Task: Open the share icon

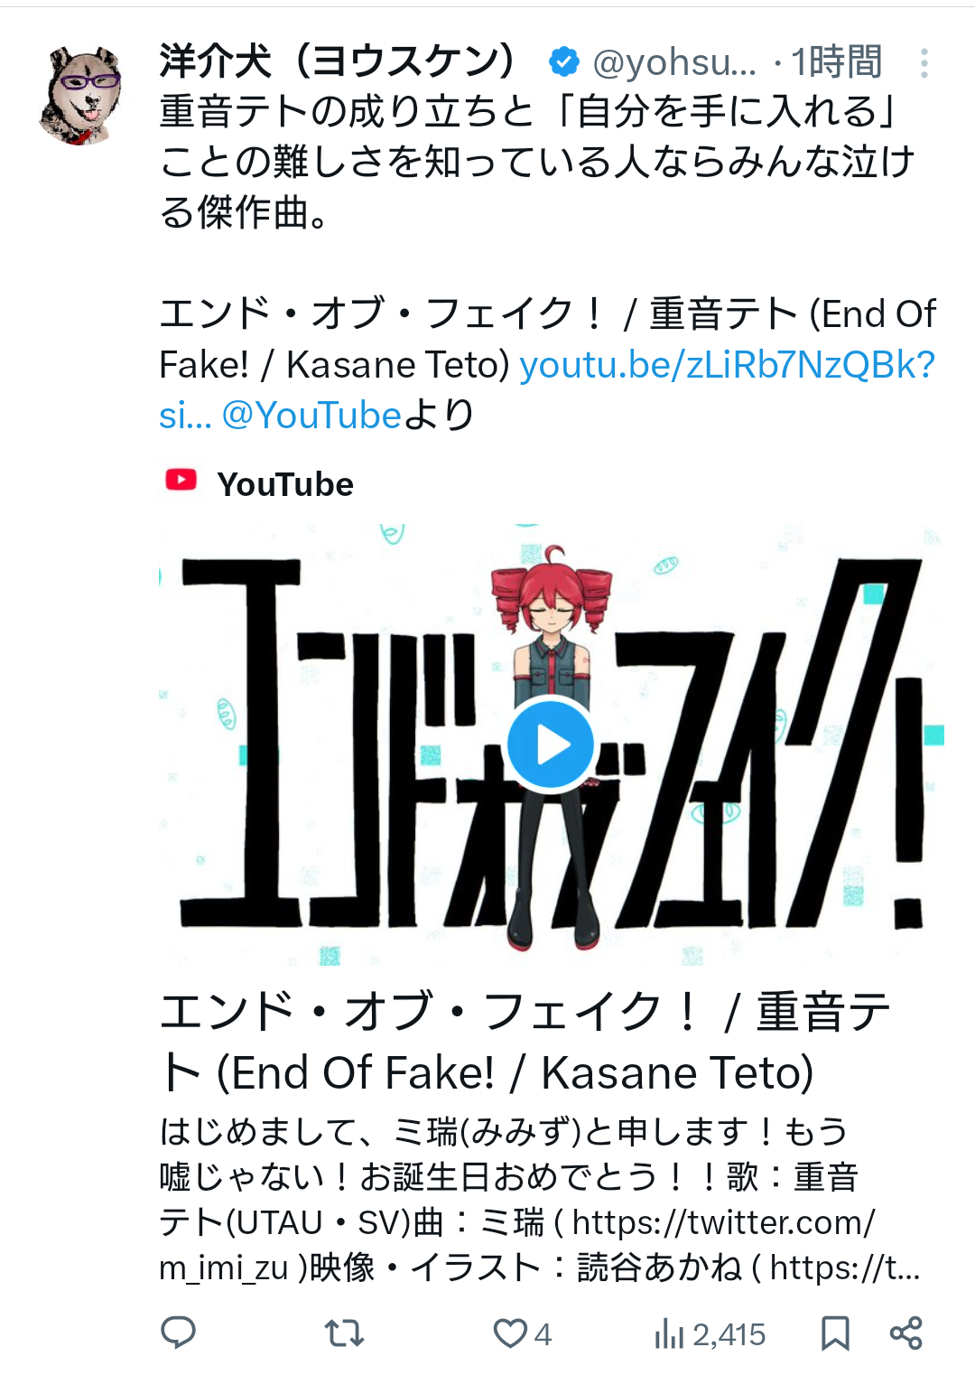Action: pos(905,1333)
